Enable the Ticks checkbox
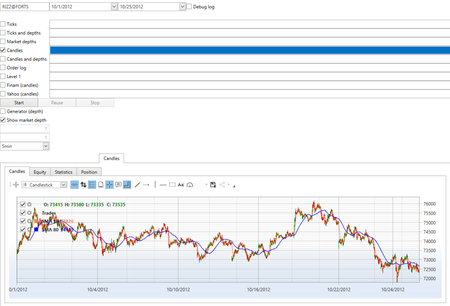Viewport: 450px width, 306px height. [x=3, y=24]
